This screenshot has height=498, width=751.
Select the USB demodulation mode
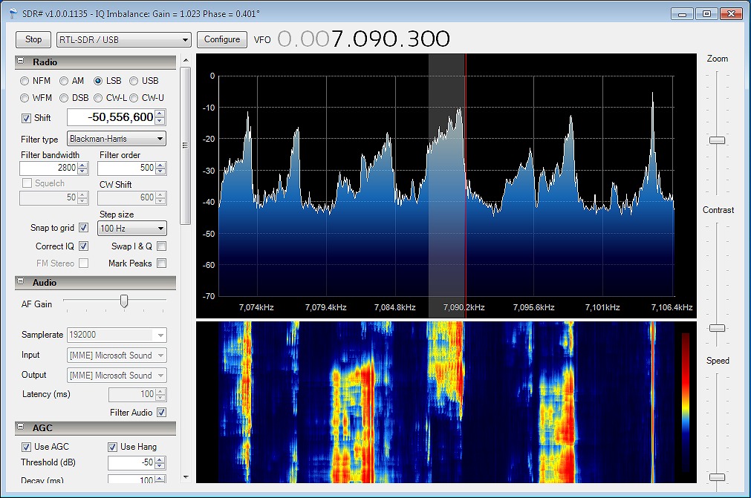[x=134, y=81]
